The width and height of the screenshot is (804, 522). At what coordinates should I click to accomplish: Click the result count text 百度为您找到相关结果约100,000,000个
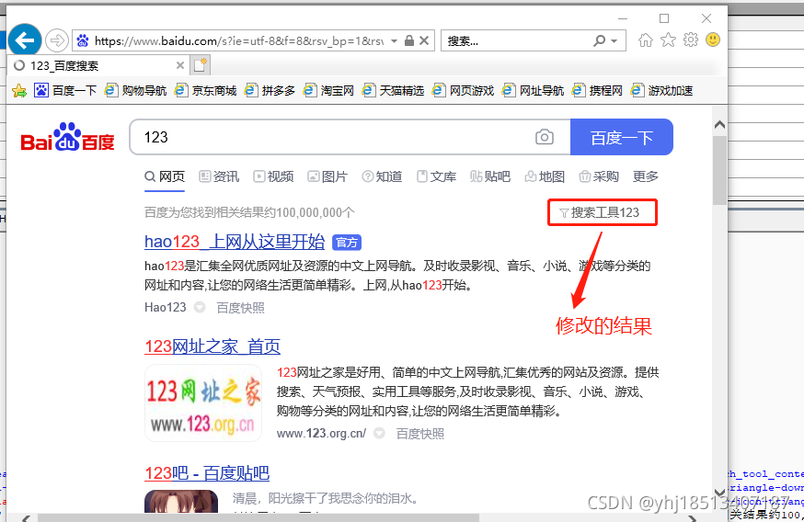[x=249, y=212]
